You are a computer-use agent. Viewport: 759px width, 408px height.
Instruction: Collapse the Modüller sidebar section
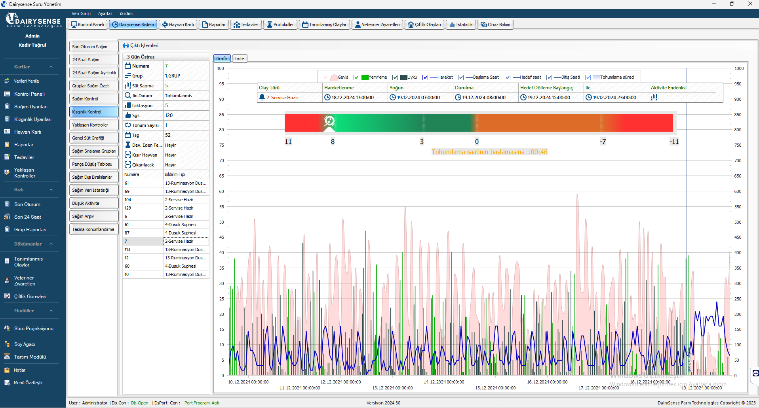[51, 311]
